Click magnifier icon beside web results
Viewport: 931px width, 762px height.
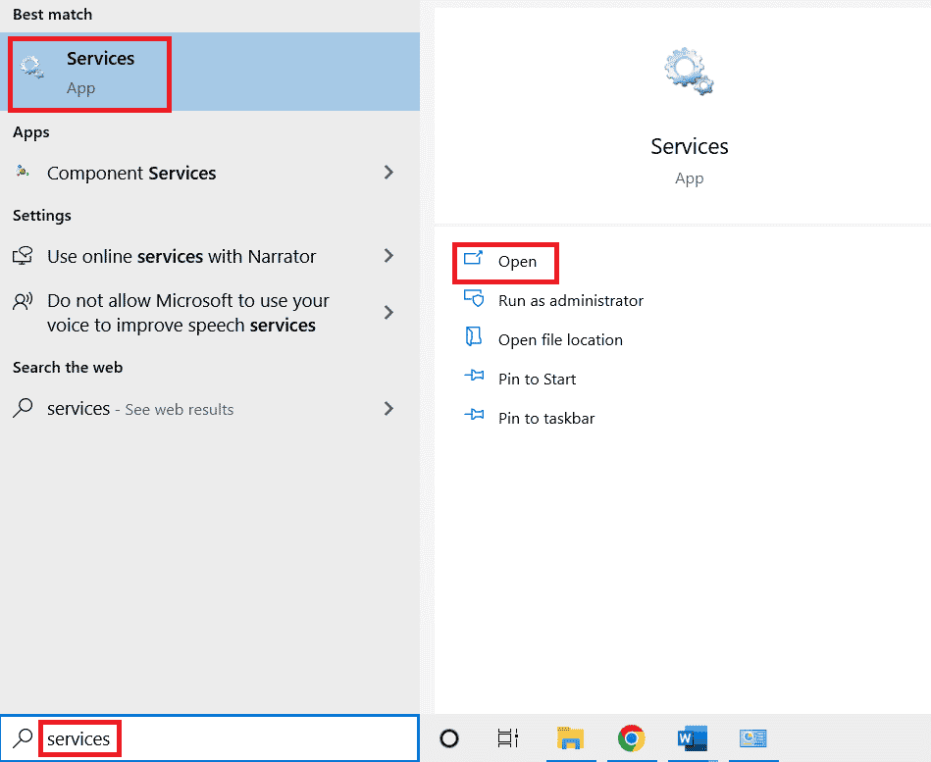pos(23,408)
